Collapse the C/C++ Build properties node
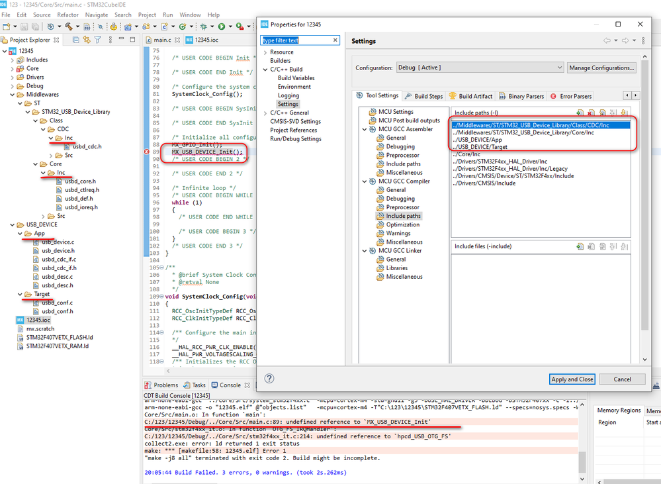This screenshot has height=484, width=661. (265, 70)
